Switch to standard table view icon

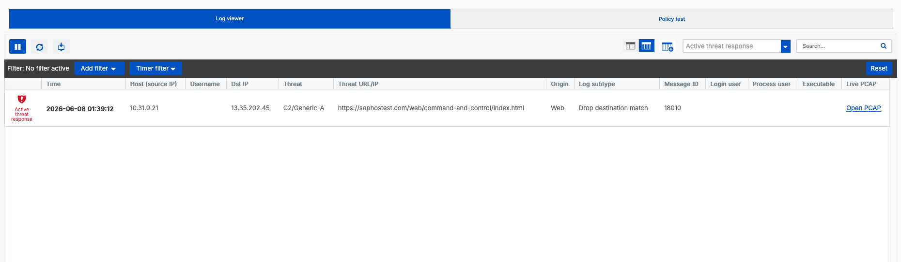coord(630,46)
